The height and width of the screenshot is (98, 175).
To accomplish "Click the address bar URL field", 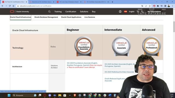I will (78, 6).
